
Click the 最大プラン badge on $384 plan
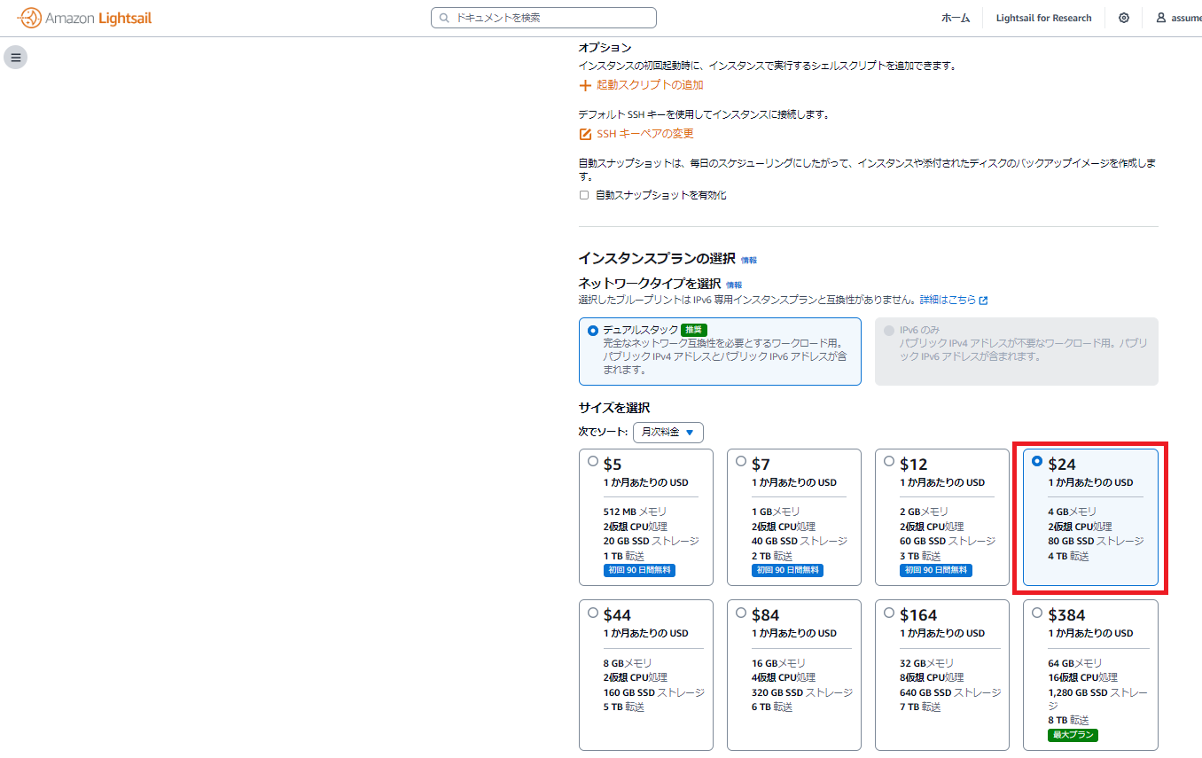(x=1073, y=735)
